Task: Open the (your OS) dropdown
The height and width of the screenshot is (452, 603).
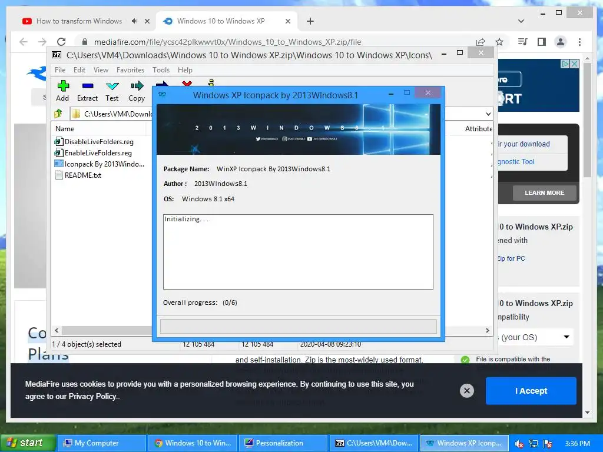Action: 535,337
